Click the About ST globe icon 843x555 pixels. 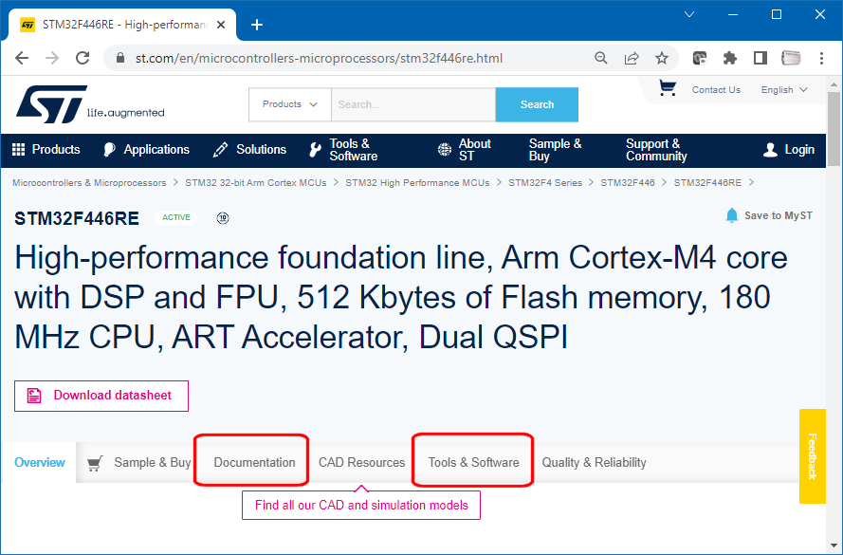pos(444,150)
